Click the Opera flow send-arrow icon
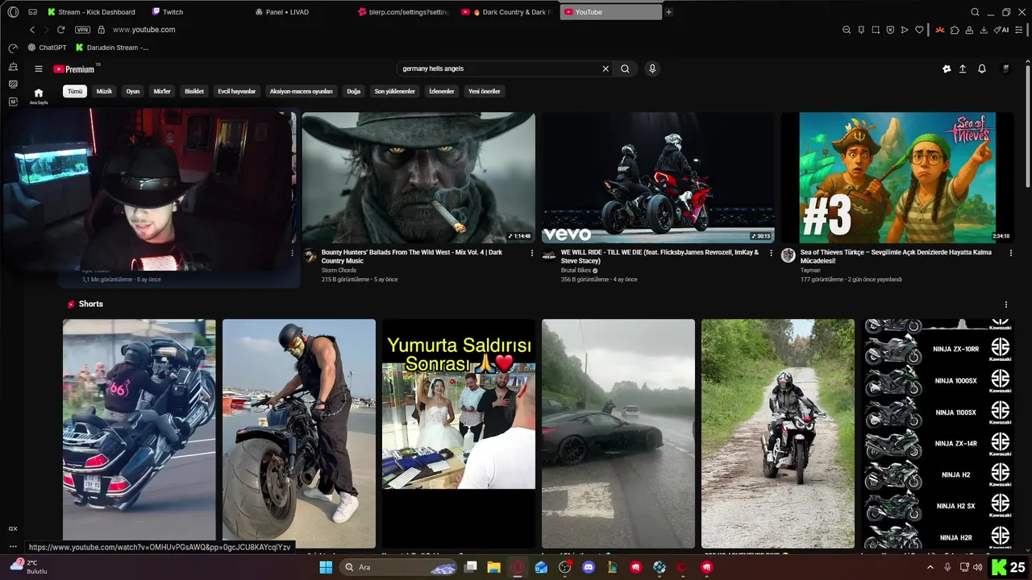The height and width of the screenshot is (580, 1032). [905, 30]
